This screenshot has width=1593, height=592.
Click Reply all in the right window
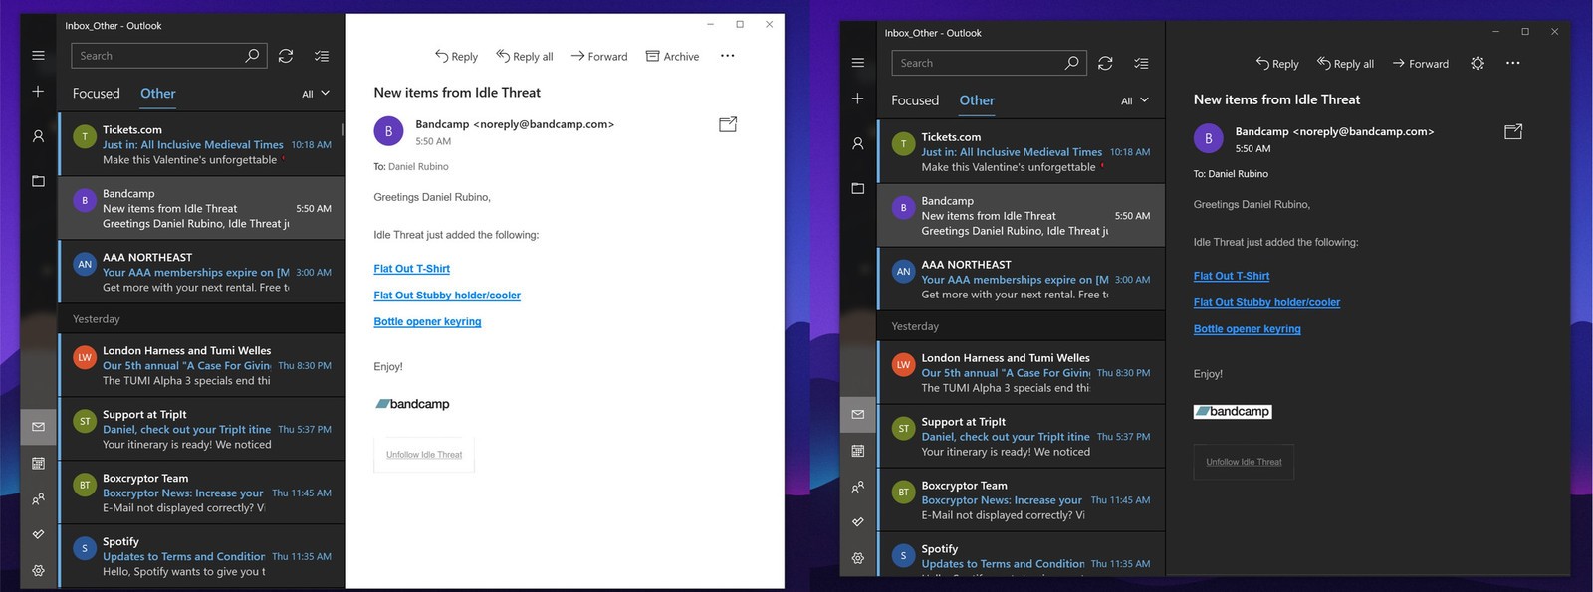click(1345, 64)
